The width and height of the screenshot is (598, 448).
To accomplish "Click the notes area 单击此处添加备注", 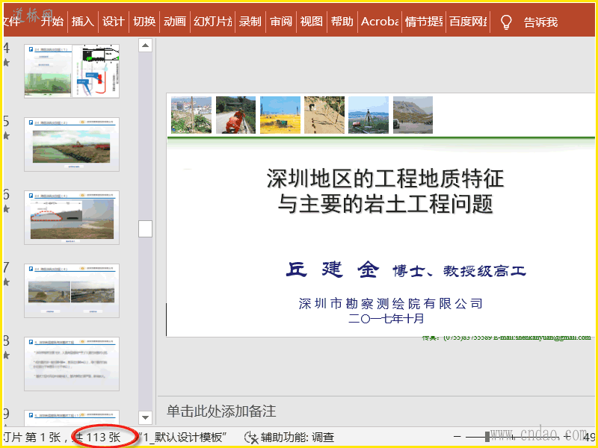I will tap(221, 411).
